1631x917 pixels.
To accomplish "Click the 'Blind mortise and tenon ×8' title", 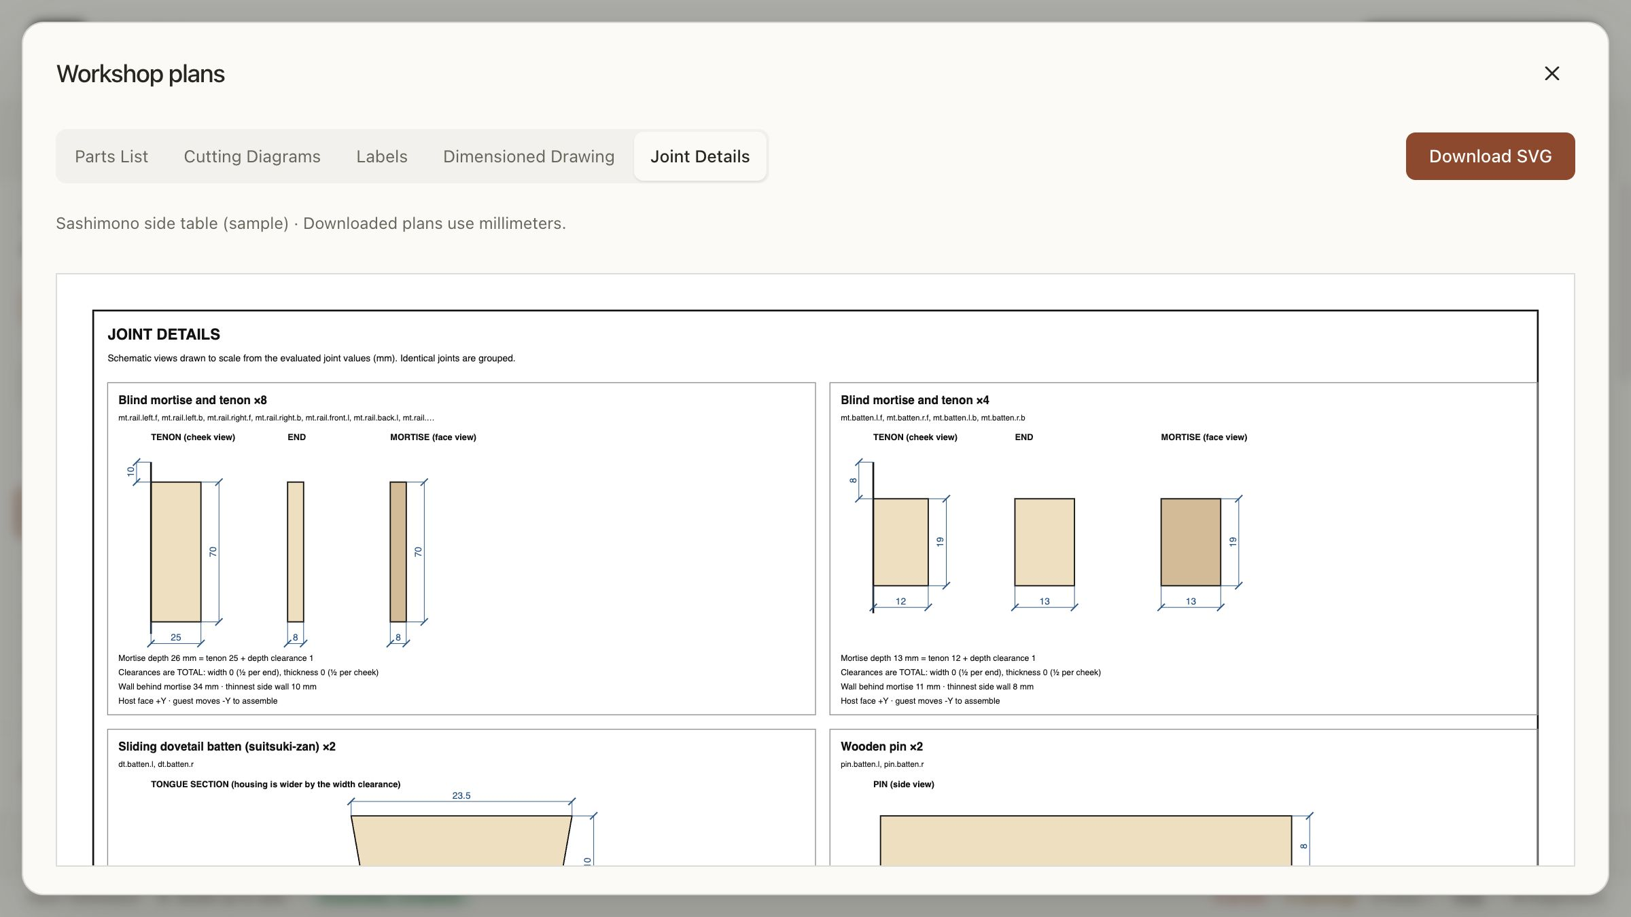I will click(192, 400).
